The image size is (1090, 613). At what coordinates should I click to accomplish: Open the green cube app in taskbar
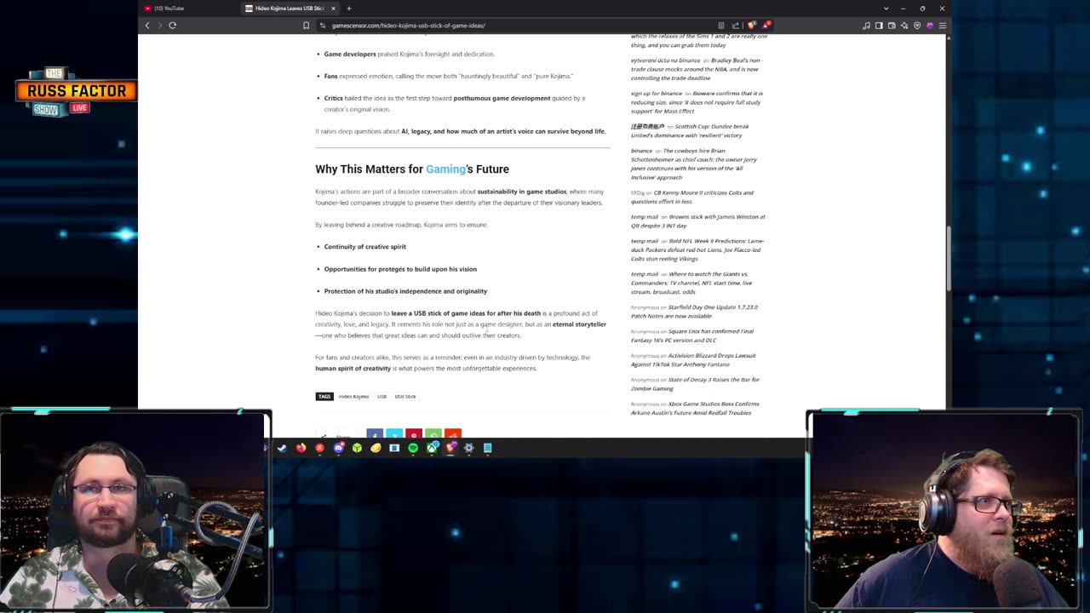[x=357, y=448]
